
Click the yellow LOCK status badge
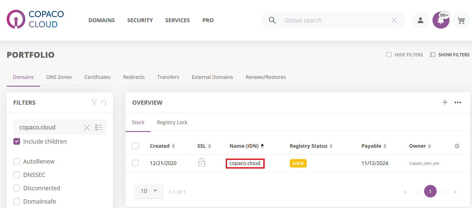coord(298,163)
